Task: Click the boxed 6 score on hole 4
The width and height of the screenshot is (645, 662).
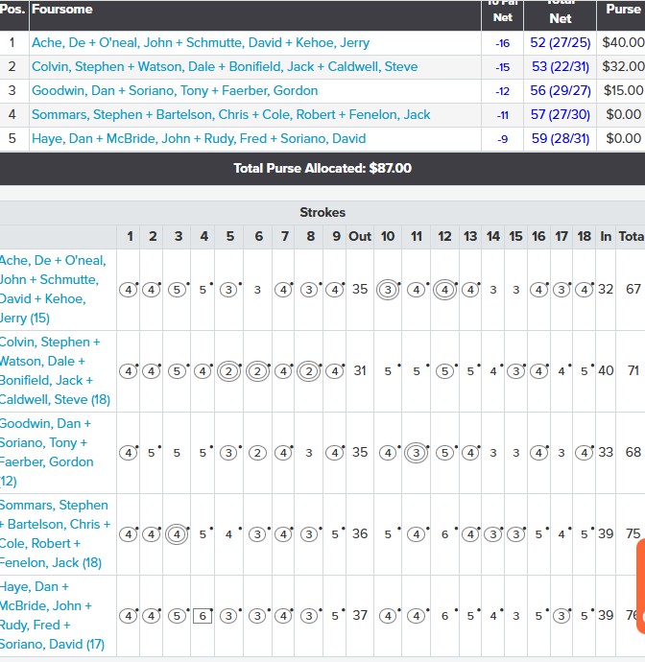Action: (x=203, y=616)
